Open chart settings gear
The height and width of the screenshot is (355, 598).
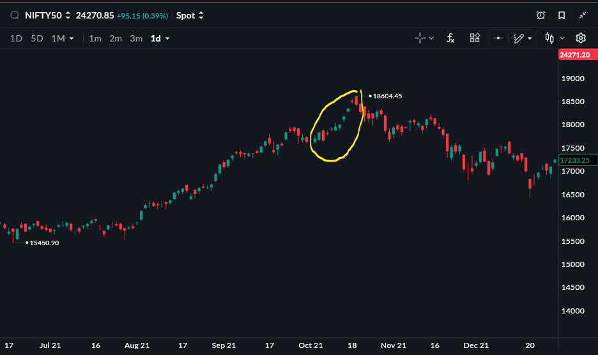(581, 38)
